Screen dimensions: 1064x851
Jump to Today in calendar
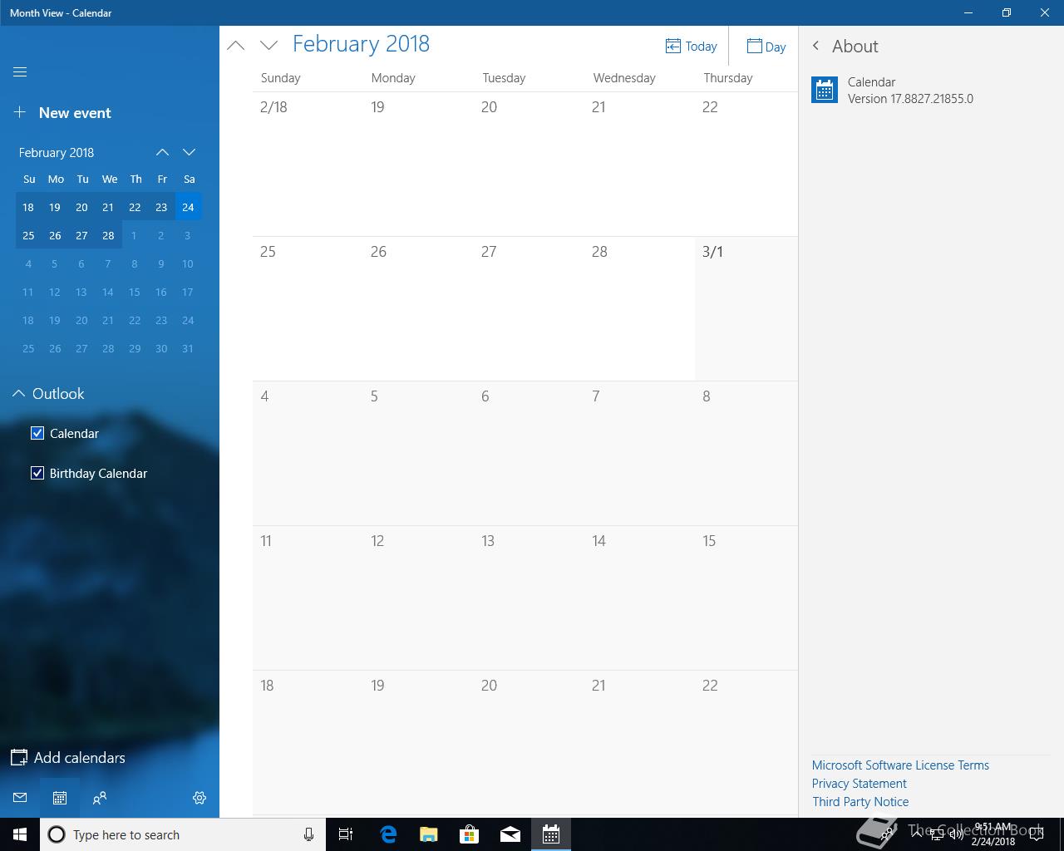point(691,47)
